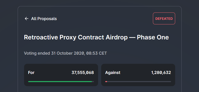
Task: Click the unfilled end of the For bar
Action: click(x=93, y=82)
